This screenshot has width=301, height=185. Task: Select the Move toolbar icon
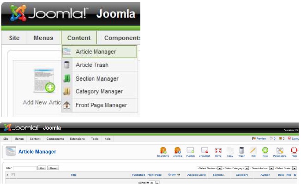coord(218,150)
